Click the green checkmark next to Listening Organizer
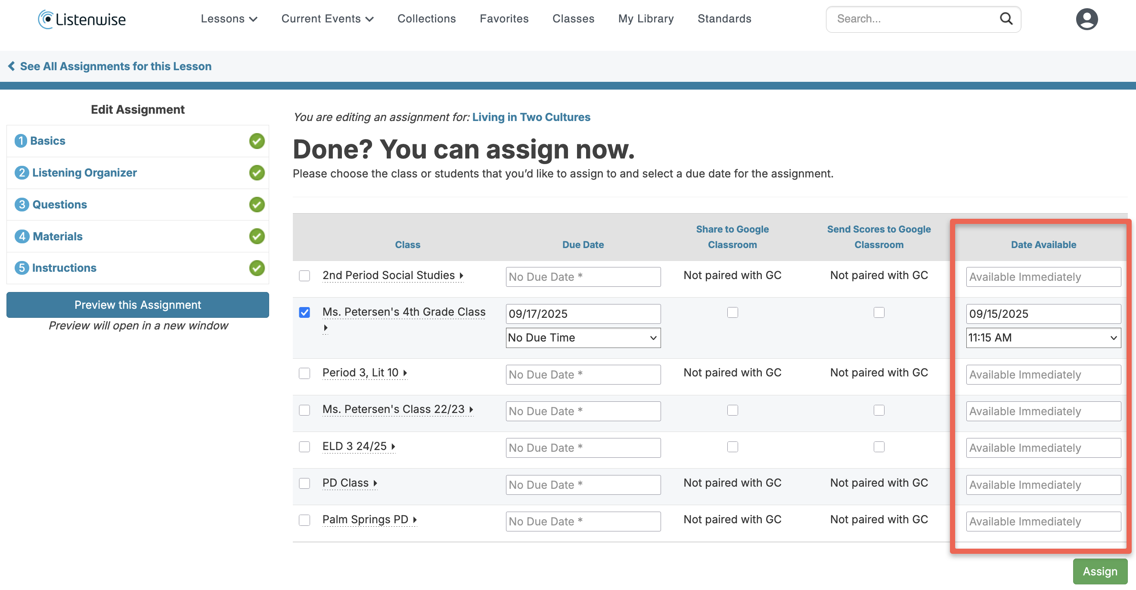The width and height of the screenshot is (1136, 590). tap(257, 173)
